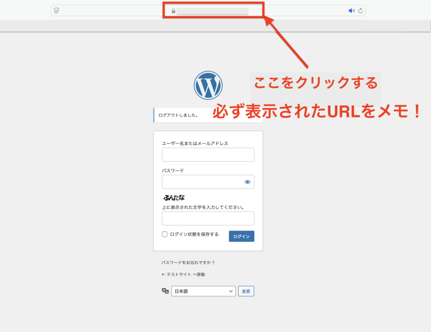Screen dimensions: 431x332
Task: Open the パスワードをお忘れですか？ link
Action: click(x=188, y=262)
